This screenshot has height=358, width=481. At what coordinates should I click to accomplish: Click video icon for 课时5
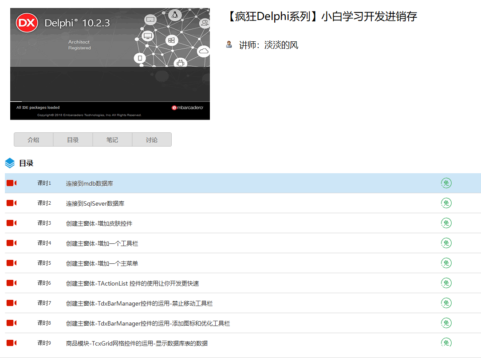12,263
